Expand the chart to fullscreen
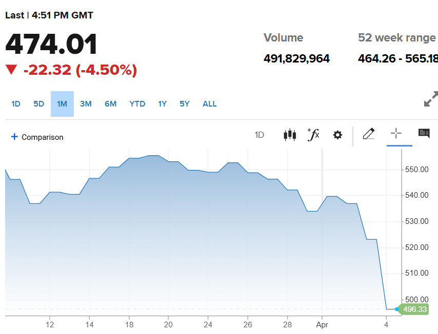 431,99
